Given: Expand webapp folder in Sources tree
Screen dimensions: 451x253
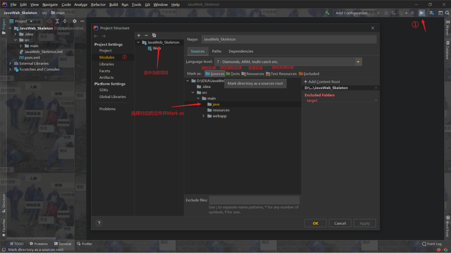Looking at the screenshot, I should click(204, 116).
